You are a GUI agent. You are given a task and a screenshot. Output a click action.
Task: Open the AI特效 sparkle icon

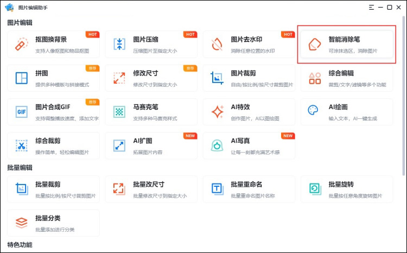pyautogui.click(x=218, y=112)
